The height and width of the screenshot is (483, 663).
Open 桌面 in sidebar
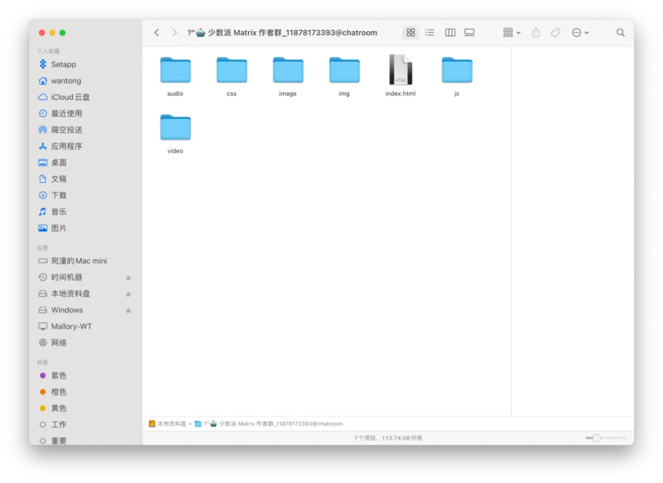tap(85, 163)
